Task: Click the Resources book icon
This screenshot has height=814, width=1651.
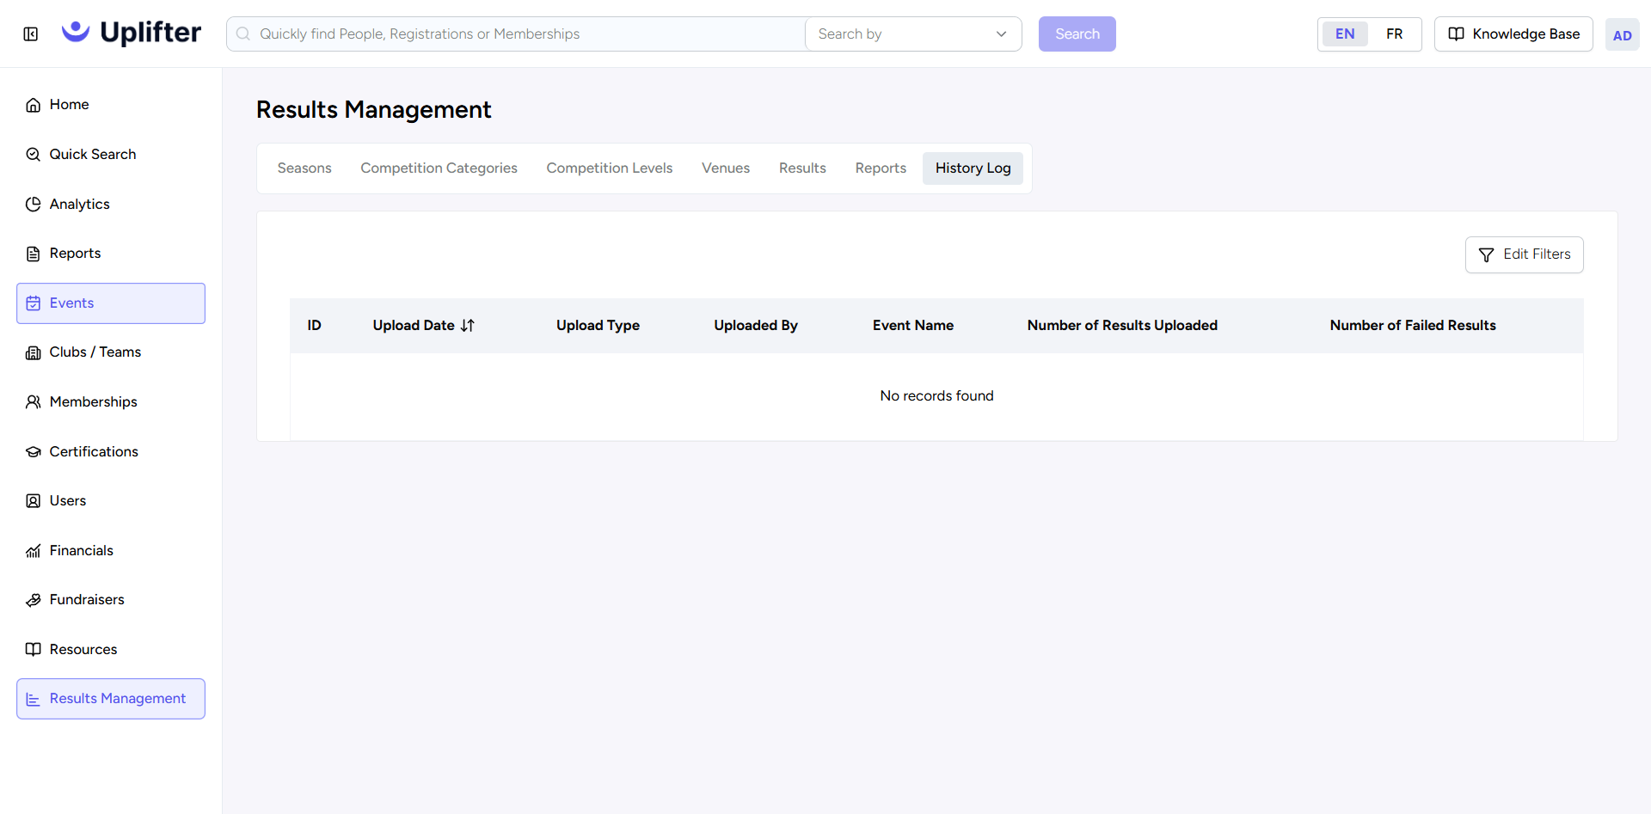Action: point(34,650)
